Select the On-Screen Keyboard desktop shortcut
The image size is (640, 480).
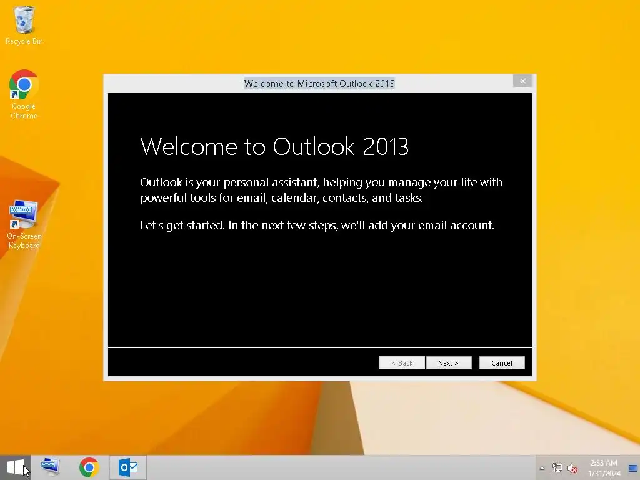[x=24, y=224]
